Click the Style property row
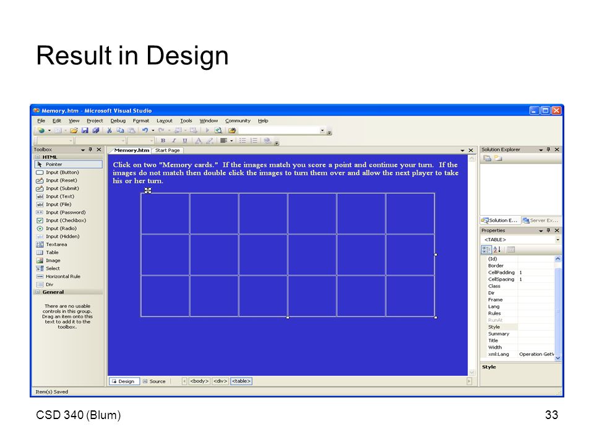 pos(519,327)
